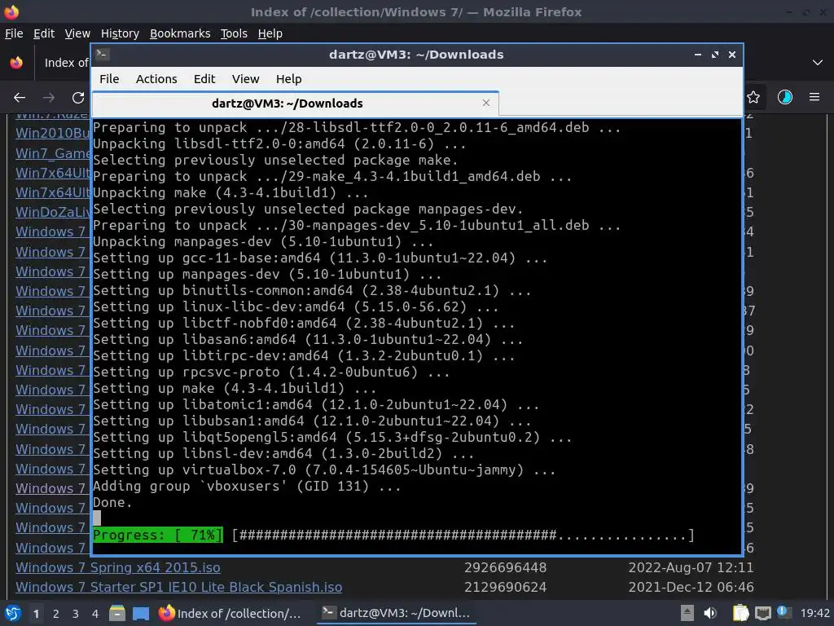
Task: Click Firefox back arrow button
Action: click(20, 98)
